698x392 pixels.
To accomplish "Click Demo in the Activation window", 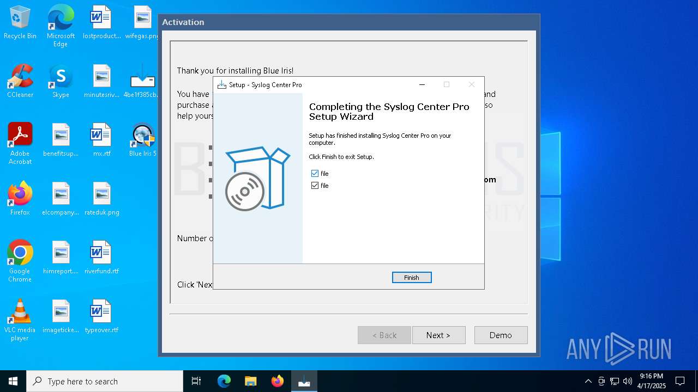I will [501, 335].
